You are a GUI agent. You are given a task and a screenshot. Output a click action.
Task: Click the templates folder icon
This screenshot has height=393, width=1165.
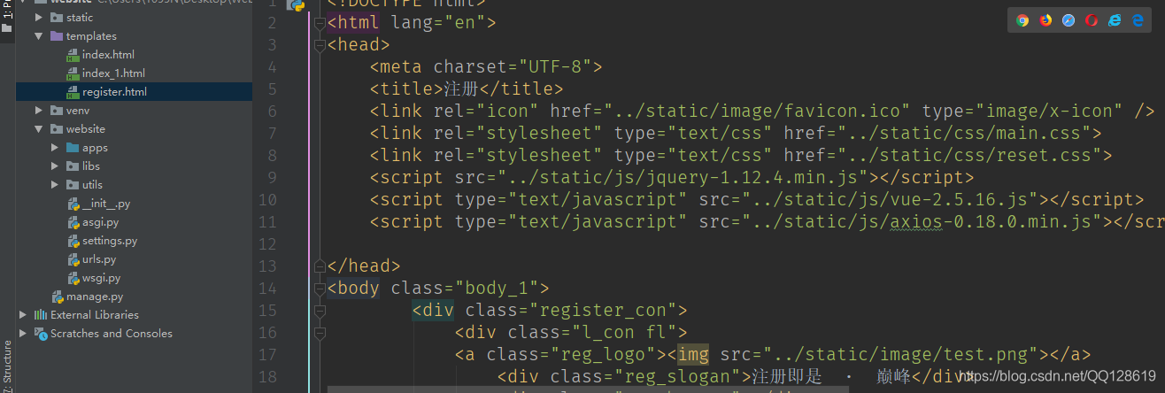[57, 36]
